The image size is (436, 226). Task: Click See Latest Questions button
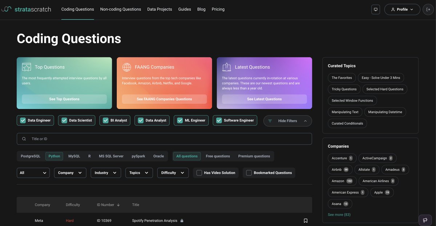(x=265, y=99)
